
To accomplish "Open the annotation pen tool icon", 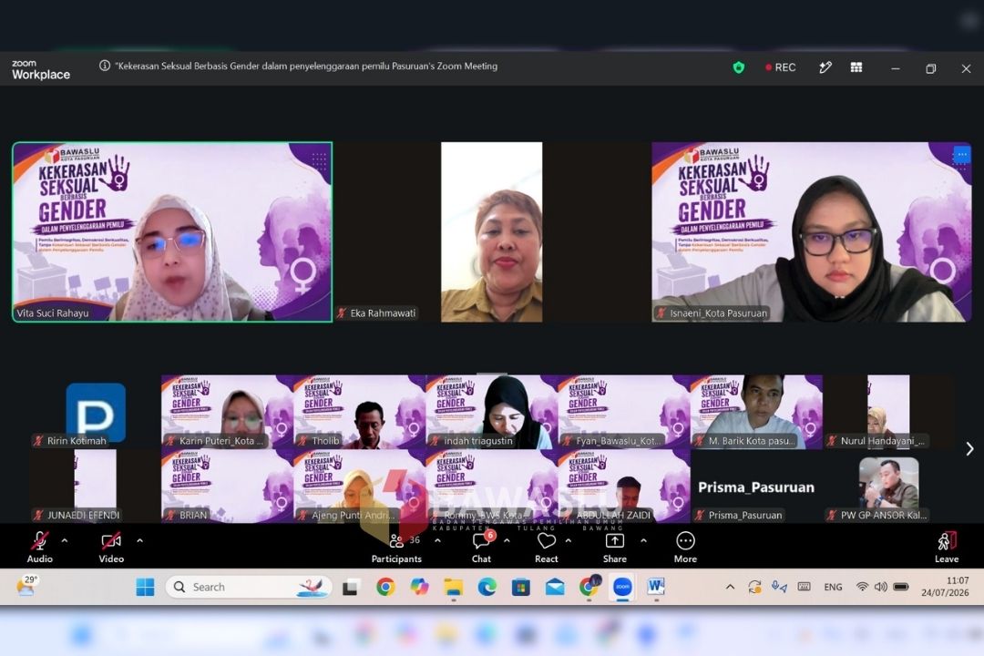I will [825, 67].
